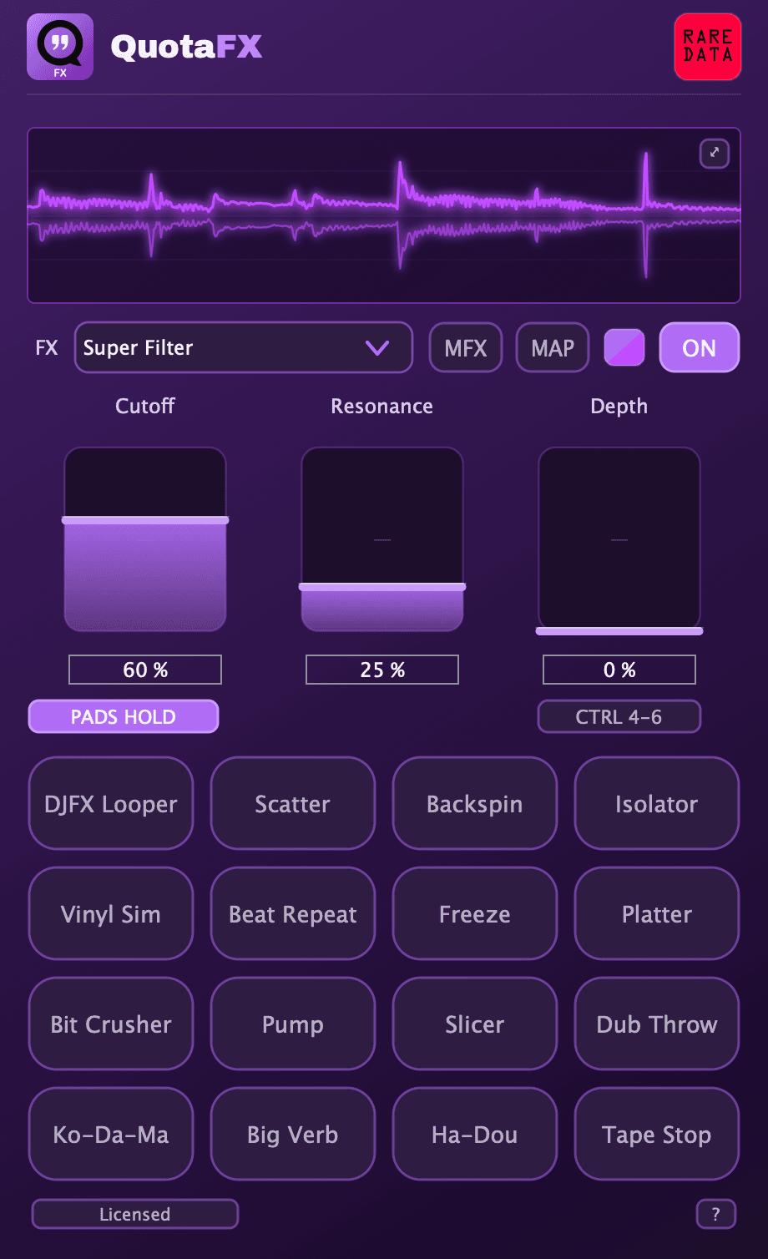
Task: Trigger the Dub Throw pad
Action: [x=657, y=1024]
